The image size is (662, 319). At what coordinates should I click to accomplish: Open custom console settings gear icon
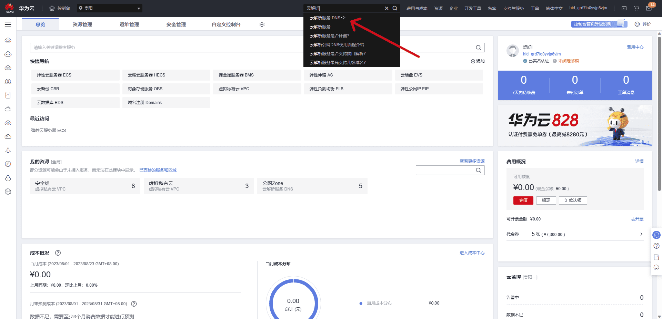(262, 24)
